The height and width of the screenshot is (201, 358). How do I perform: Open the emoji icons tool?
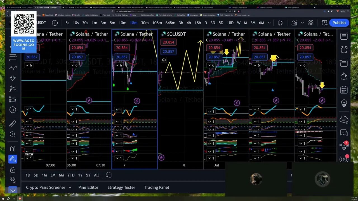(x=13, y=110)
